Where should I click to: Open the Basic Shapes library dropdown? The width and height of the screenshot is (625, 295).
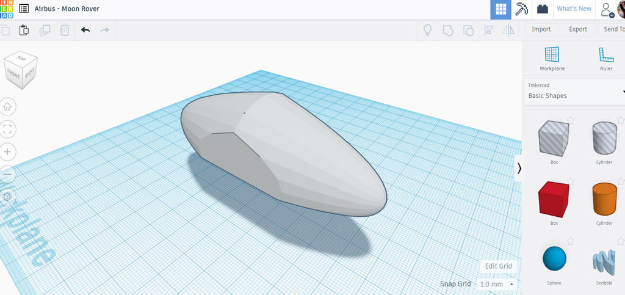point(574,92)
